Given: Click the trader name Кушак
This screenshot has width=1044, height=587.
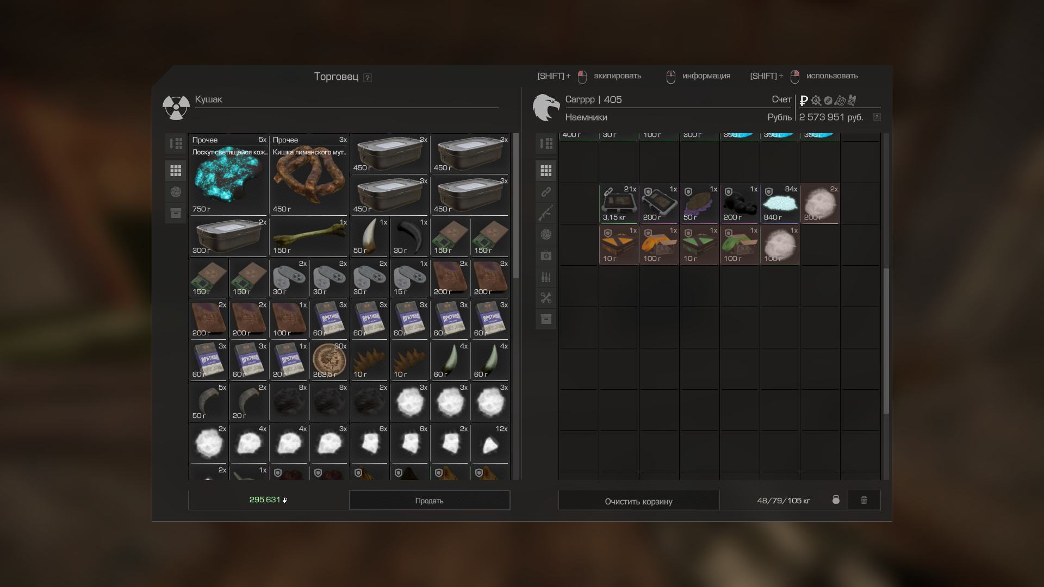Looking at the screenshot, I should (209, 99).
